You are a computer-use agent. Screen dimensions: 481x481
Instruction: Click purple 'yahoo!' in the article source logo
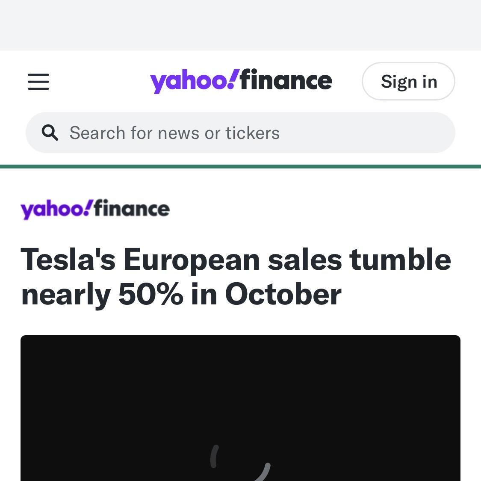tap(56, 209)
